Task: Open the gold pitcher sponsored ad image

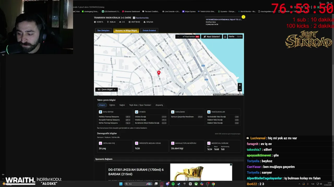Action: pyautogui.click(x=201, y=172)
